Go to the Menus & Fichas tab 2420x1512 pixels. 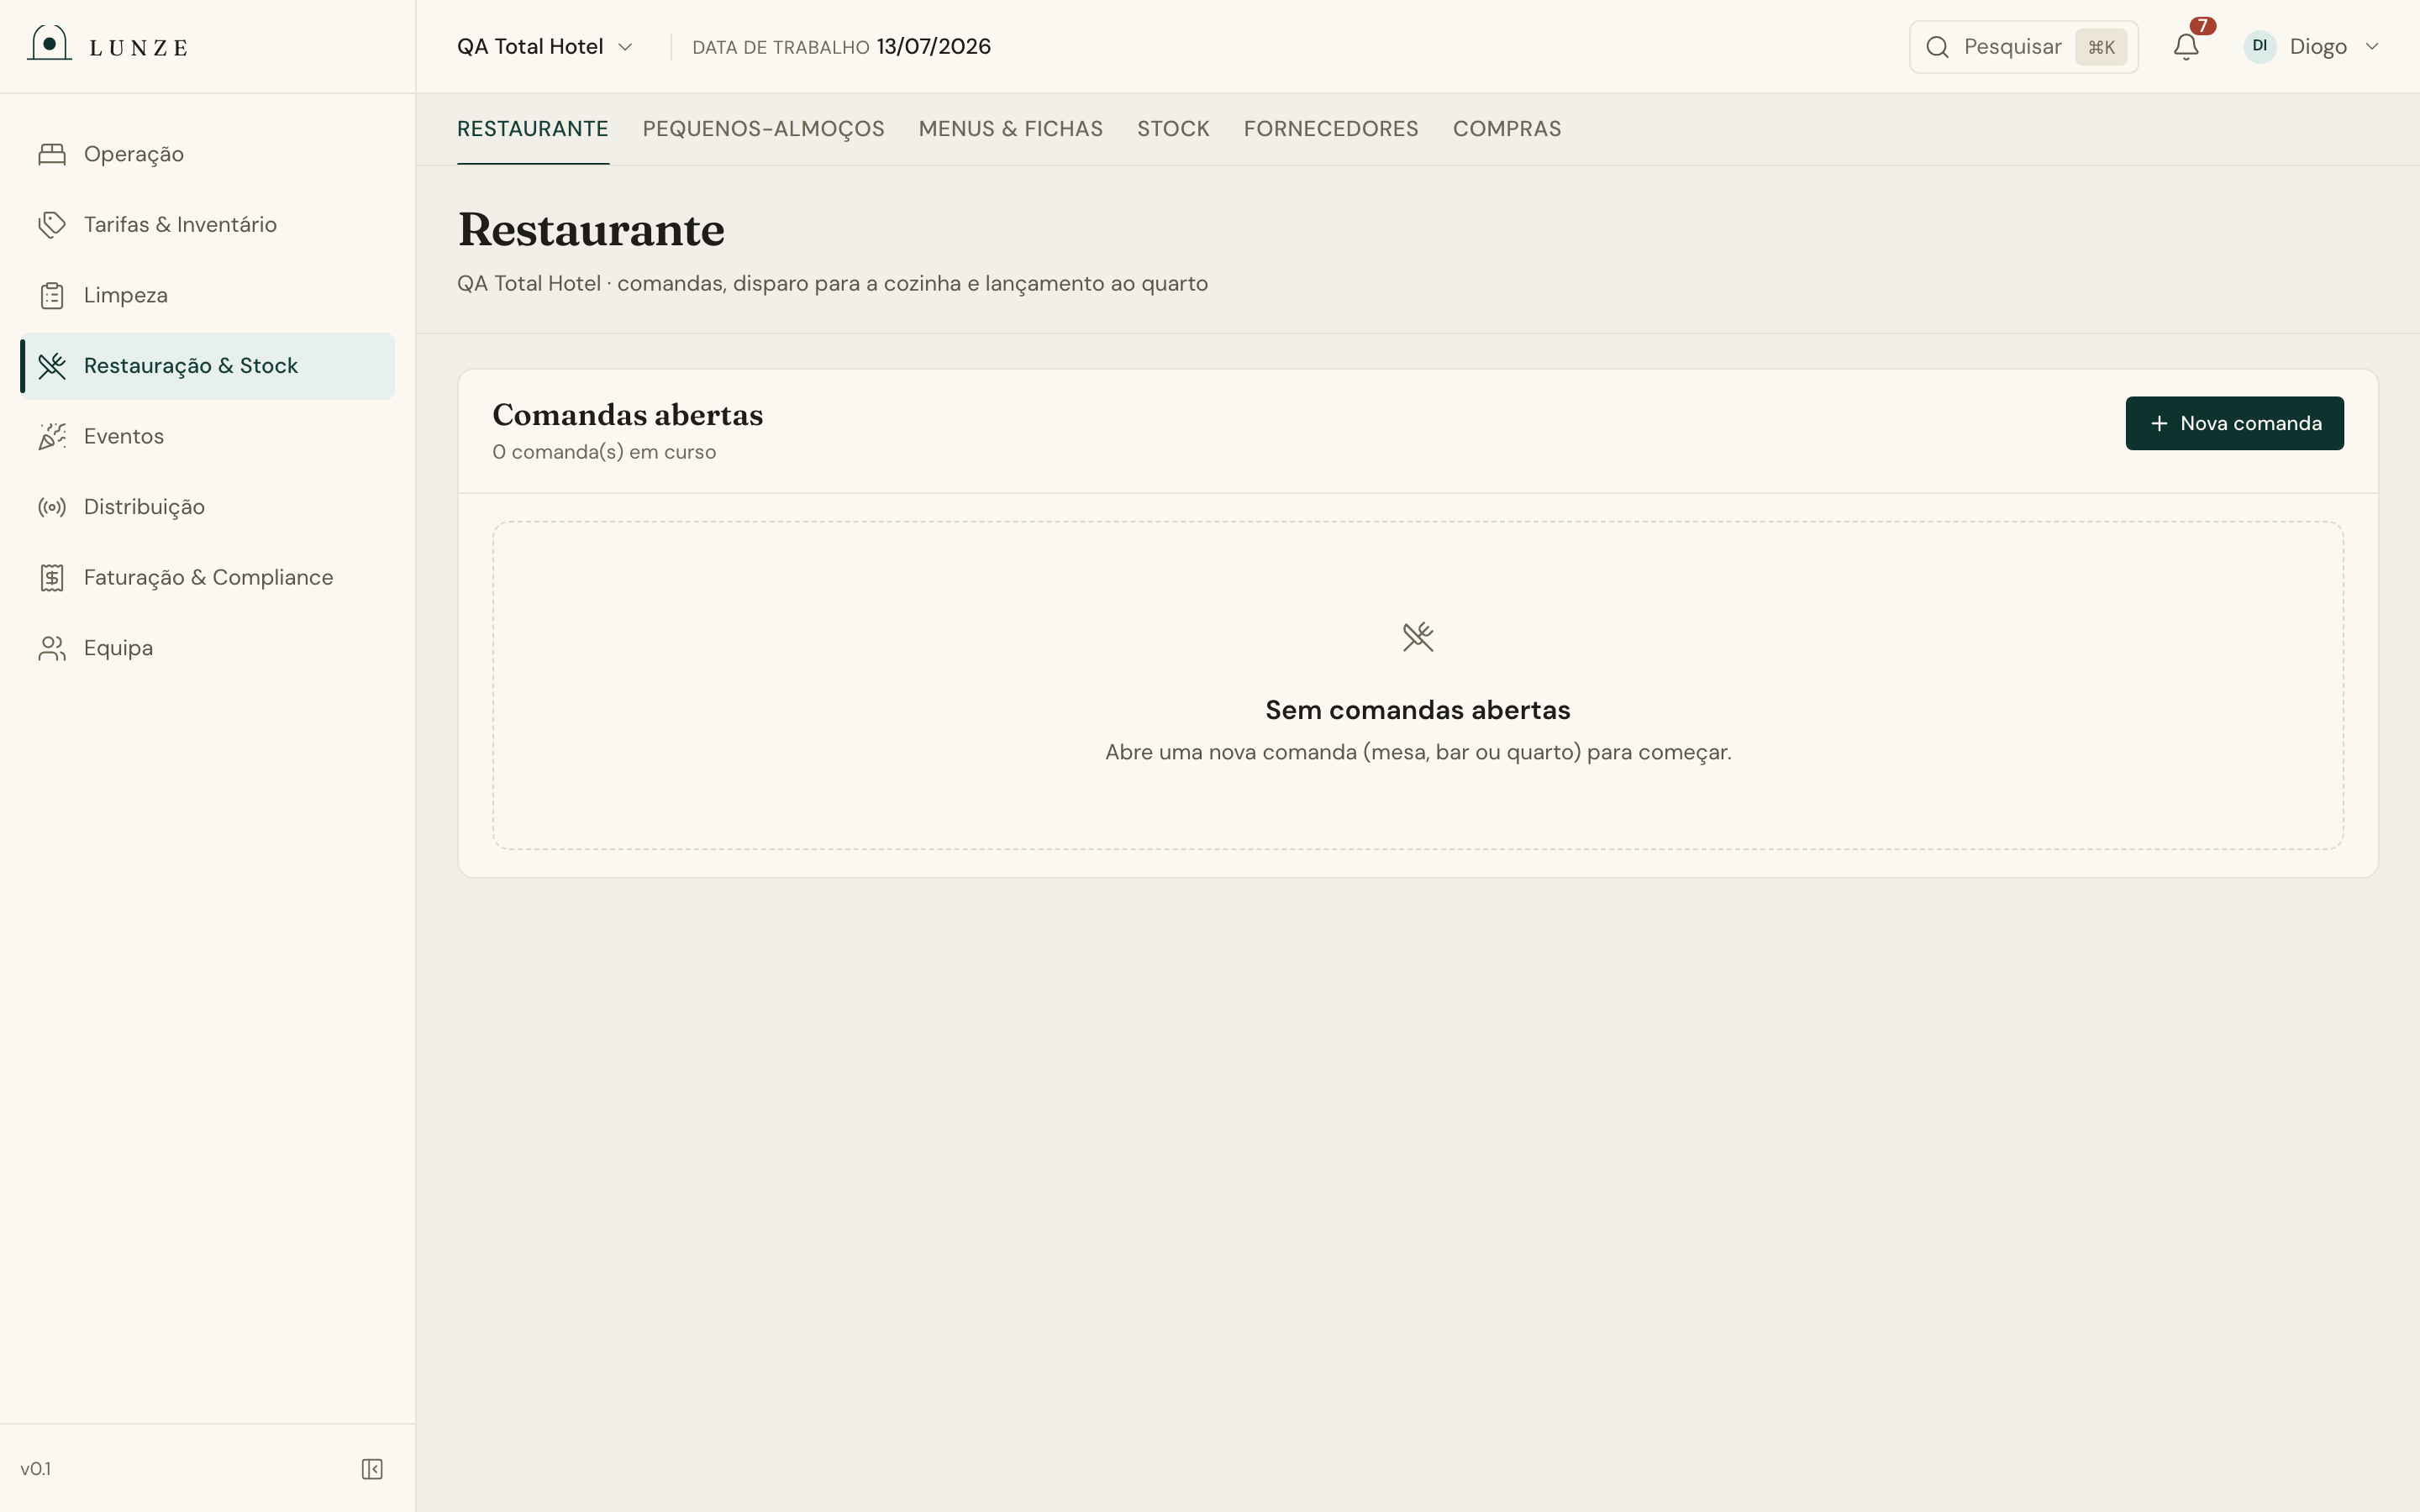click(1010, 129)
